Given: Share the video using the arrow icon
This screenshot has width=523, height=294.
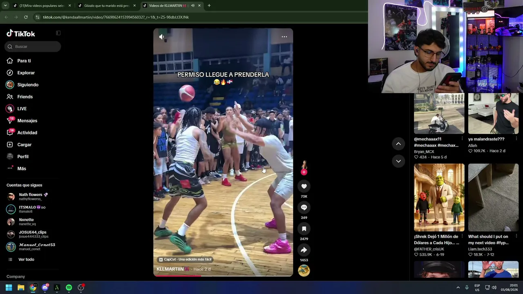Looking at the screenshot, I should tap(304, 250).
